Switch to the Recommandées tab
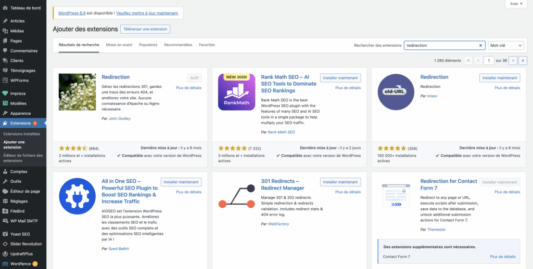Viewport: 533px width, 269px height. coord(178,45)
